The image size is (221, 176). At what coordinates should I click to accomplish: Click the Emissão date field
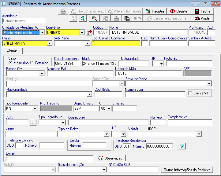pos(125,108)
